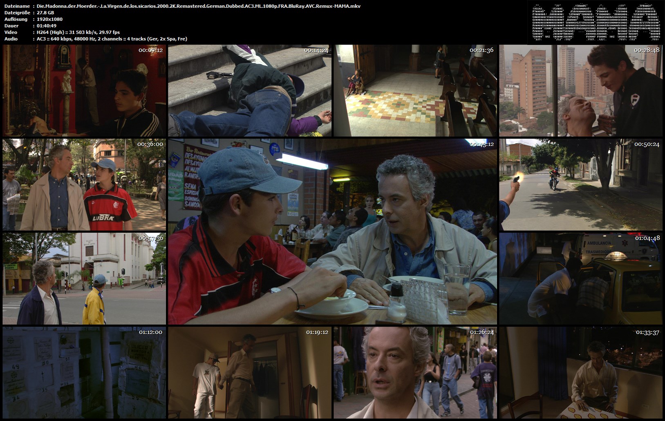The image size is (665, 421).
Task: Open the cemetery niche wall frame at 01:12:00
Action: (84, 372)
